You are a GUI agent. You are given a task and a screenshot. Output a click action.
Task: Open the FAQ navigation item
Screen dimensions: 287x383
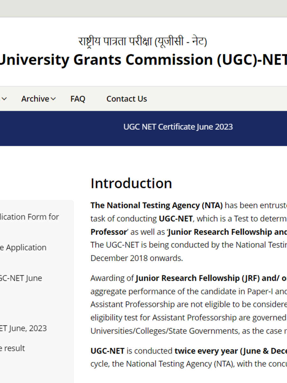tap(77, 99)
